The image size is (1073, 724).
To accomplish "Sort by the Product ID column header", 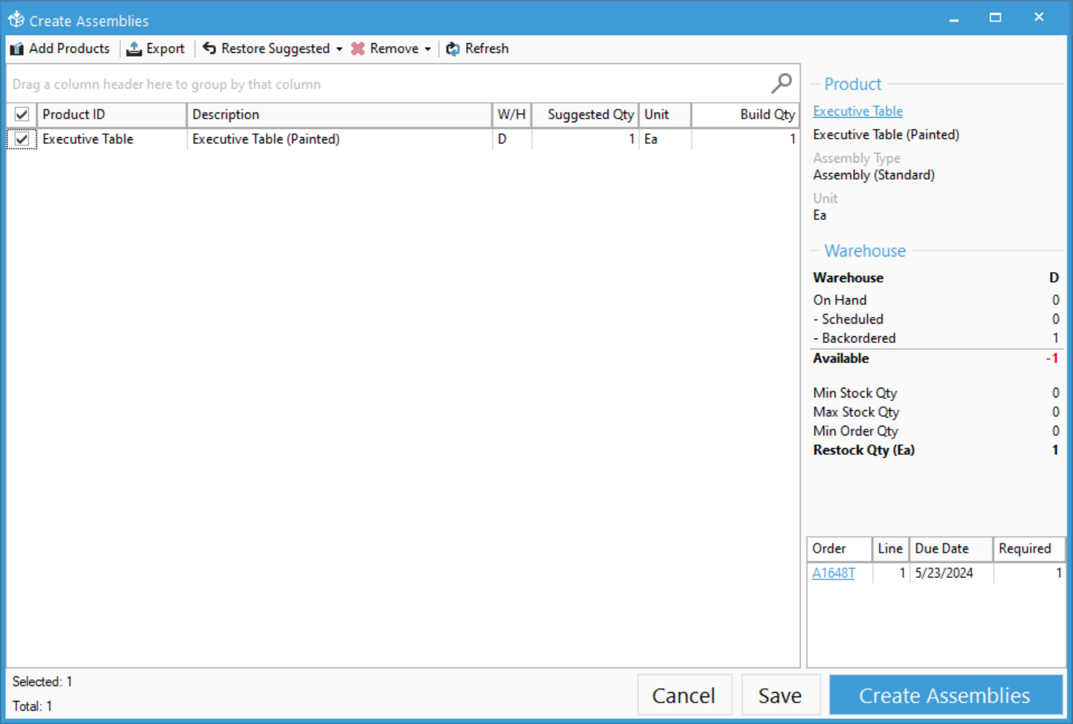I will pyautogui.click(x=112, y=115).
